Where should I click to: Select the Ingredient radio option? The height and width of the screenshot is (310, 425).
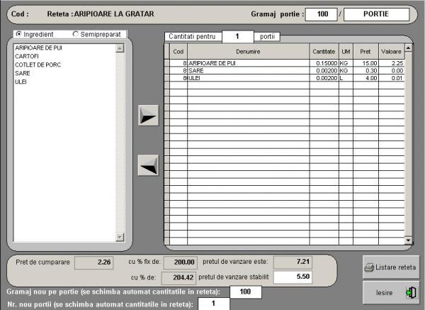point(18,34)
